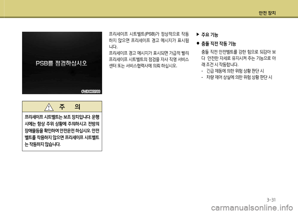298x213 pixels.
Task: Click the warning triangle caution icon
Action: 49,107
